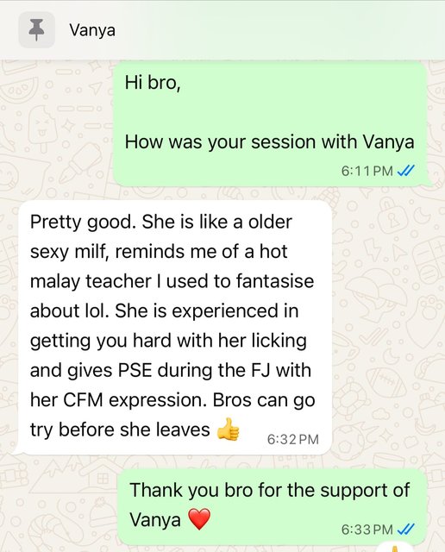Tap blue read receipt ticks beside 6:33 PM
Viewport: 445px width, 552px height.
pos(405,529)
